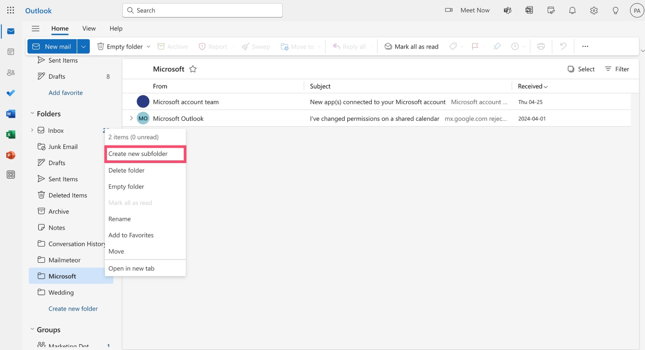Collapse the Folders section
645x350 pixels.
pos(32,114)
